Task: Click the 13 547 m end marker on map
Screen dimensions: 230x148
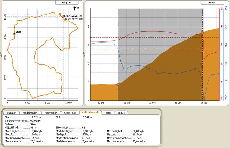Action: pos(63,17)
